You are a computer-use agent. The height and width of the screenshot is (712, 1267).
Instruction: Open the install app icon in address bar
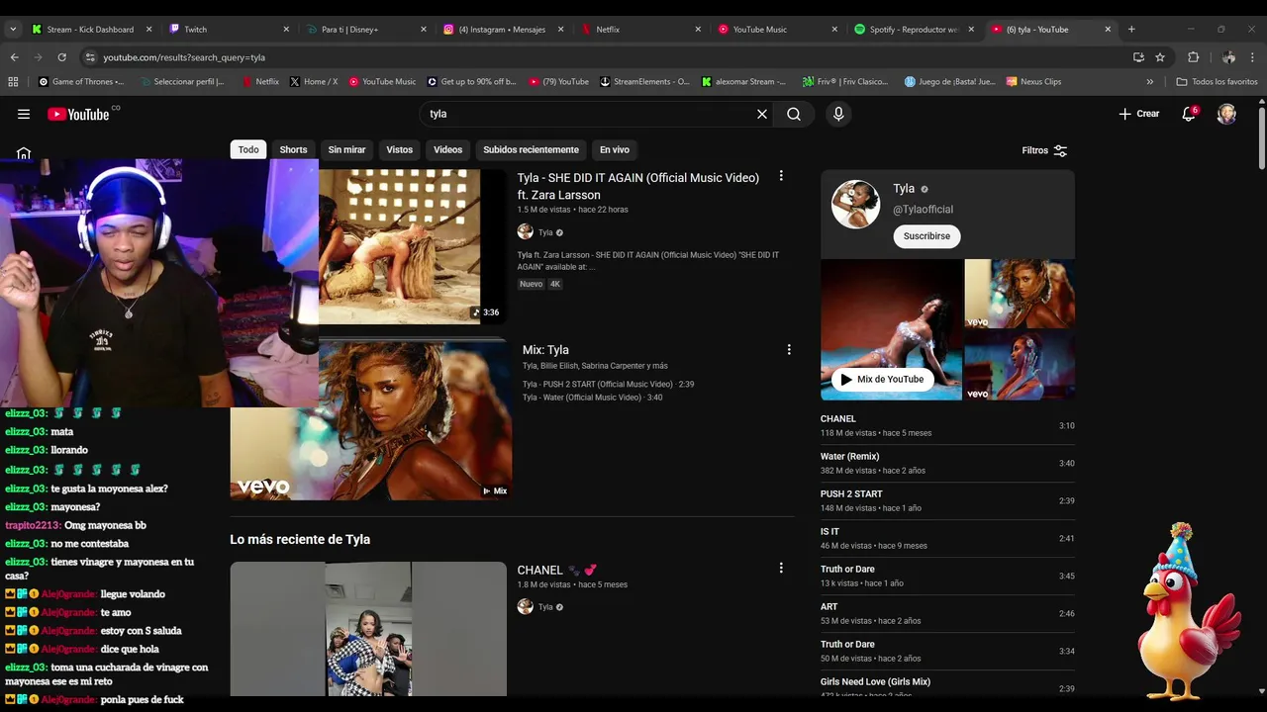(x=1138, y=57)
